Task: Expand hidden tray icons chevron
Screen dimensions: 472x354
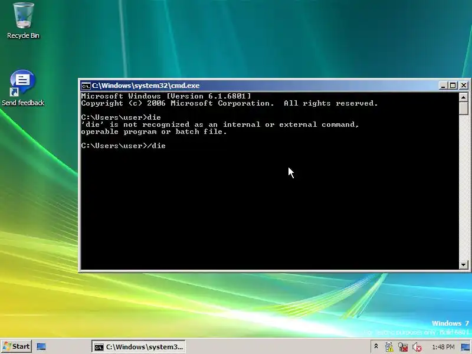Action: [x=376, y=346]
